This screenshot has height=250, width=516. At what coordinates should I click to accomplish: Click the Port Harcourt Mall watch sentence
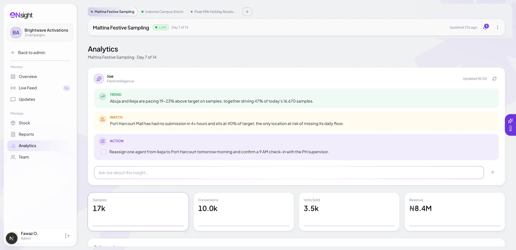227,124
